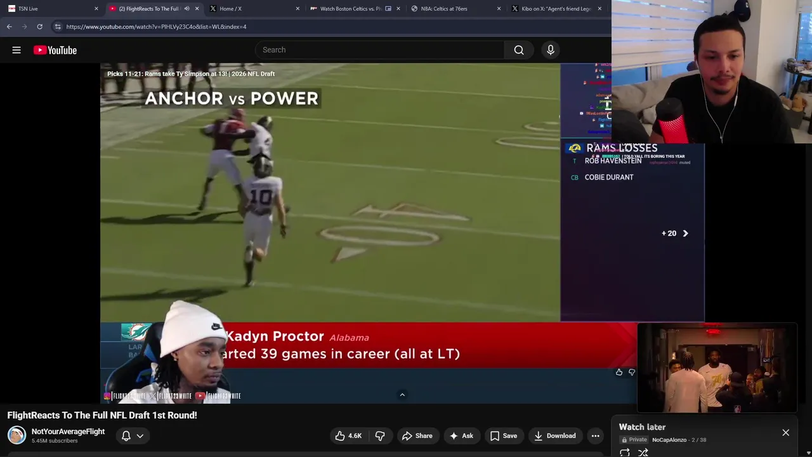Viewport: 812px width, 457px height.
Task: Switch to the Kibo on X tab
Action: (556, 9)
